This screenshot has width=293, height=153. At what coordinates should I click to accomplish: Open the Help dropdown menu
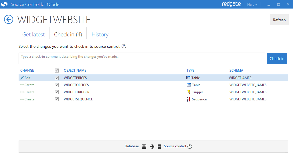tap(252, 5)
